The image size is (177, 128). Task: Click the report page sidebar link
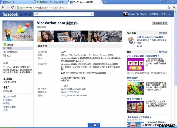click(9, 107)
